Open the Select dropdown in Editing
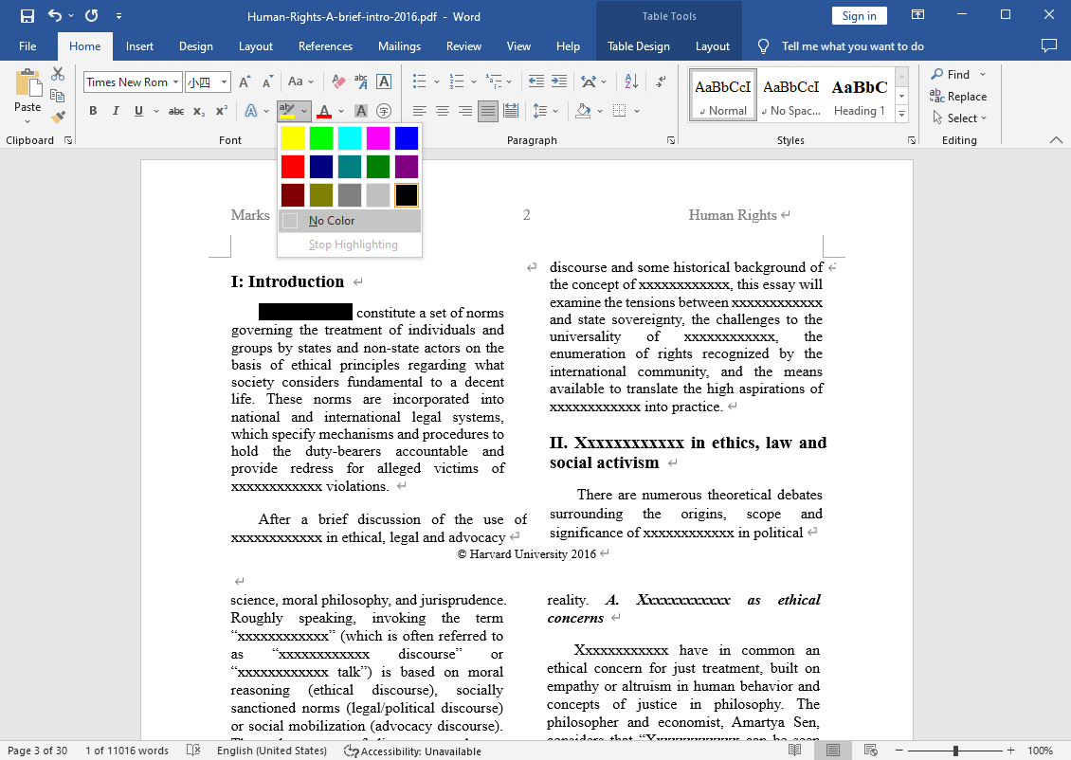Viewport: 1071px width, 760px height. (960, 118)
